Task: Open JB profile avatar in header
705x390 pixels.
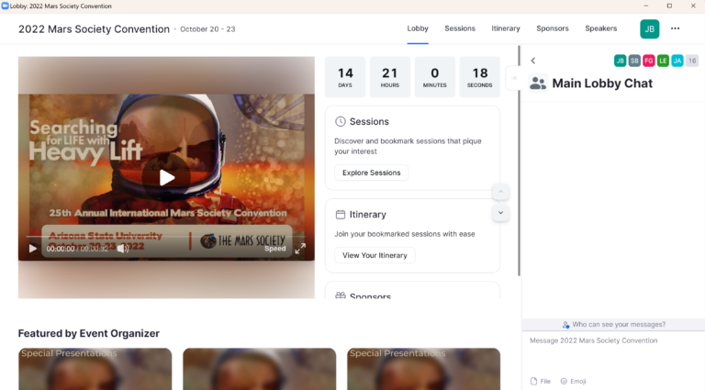Action: tap(649, 28)
